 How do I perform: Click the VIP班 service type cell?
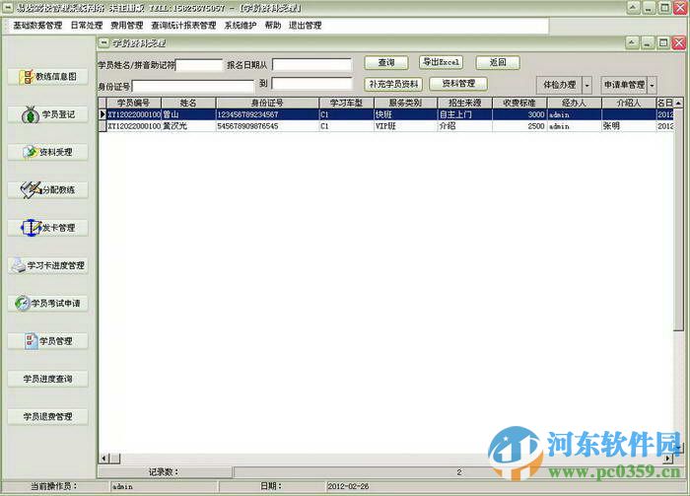[x=405, y=126]
